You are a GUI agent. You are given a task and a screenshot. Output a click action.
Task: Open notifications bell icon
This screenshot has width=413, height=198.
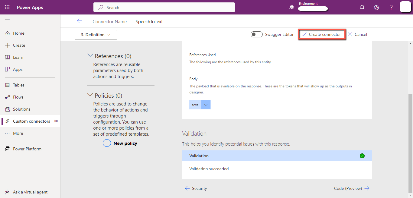(x=362, y=7)
